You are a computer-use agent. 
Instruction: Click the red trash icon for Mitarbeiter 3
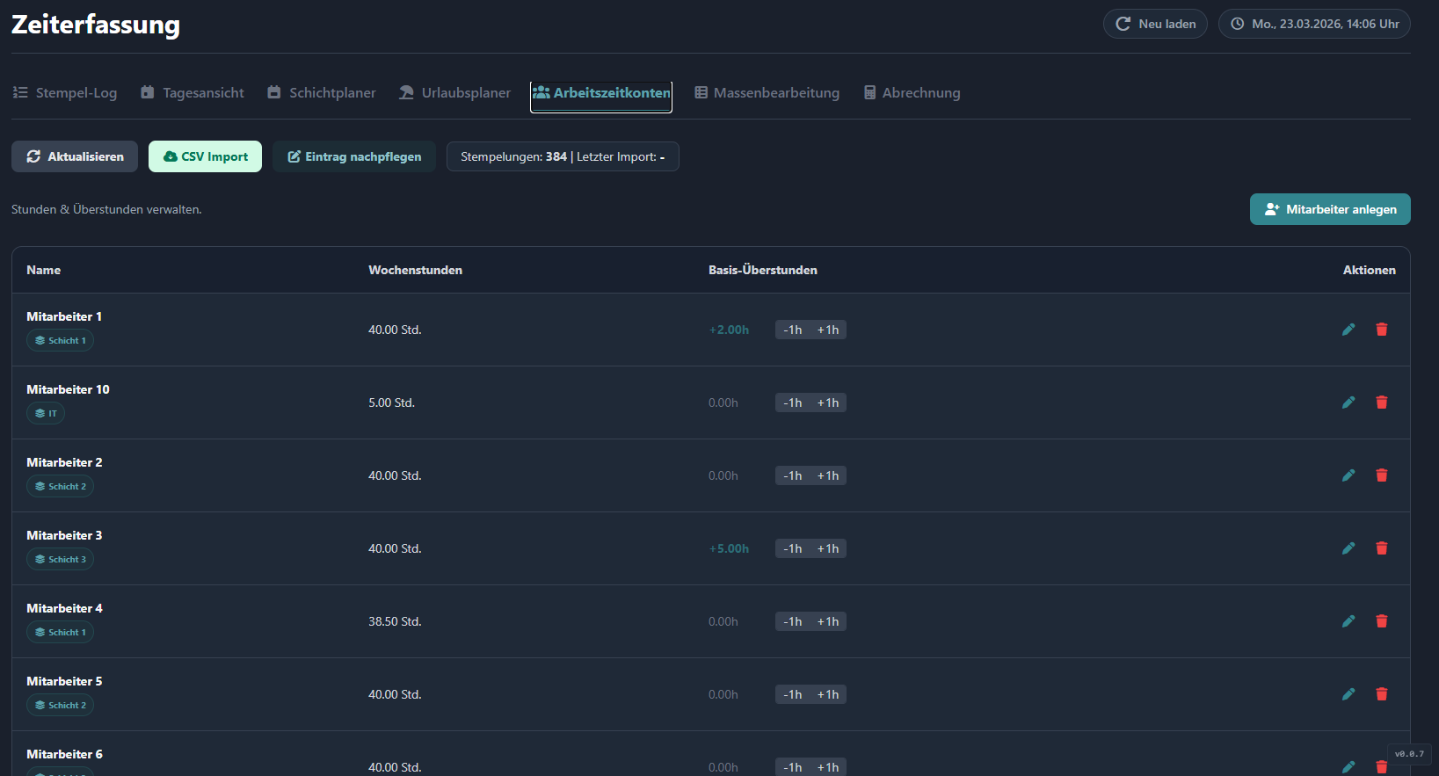coord(1381,548)
